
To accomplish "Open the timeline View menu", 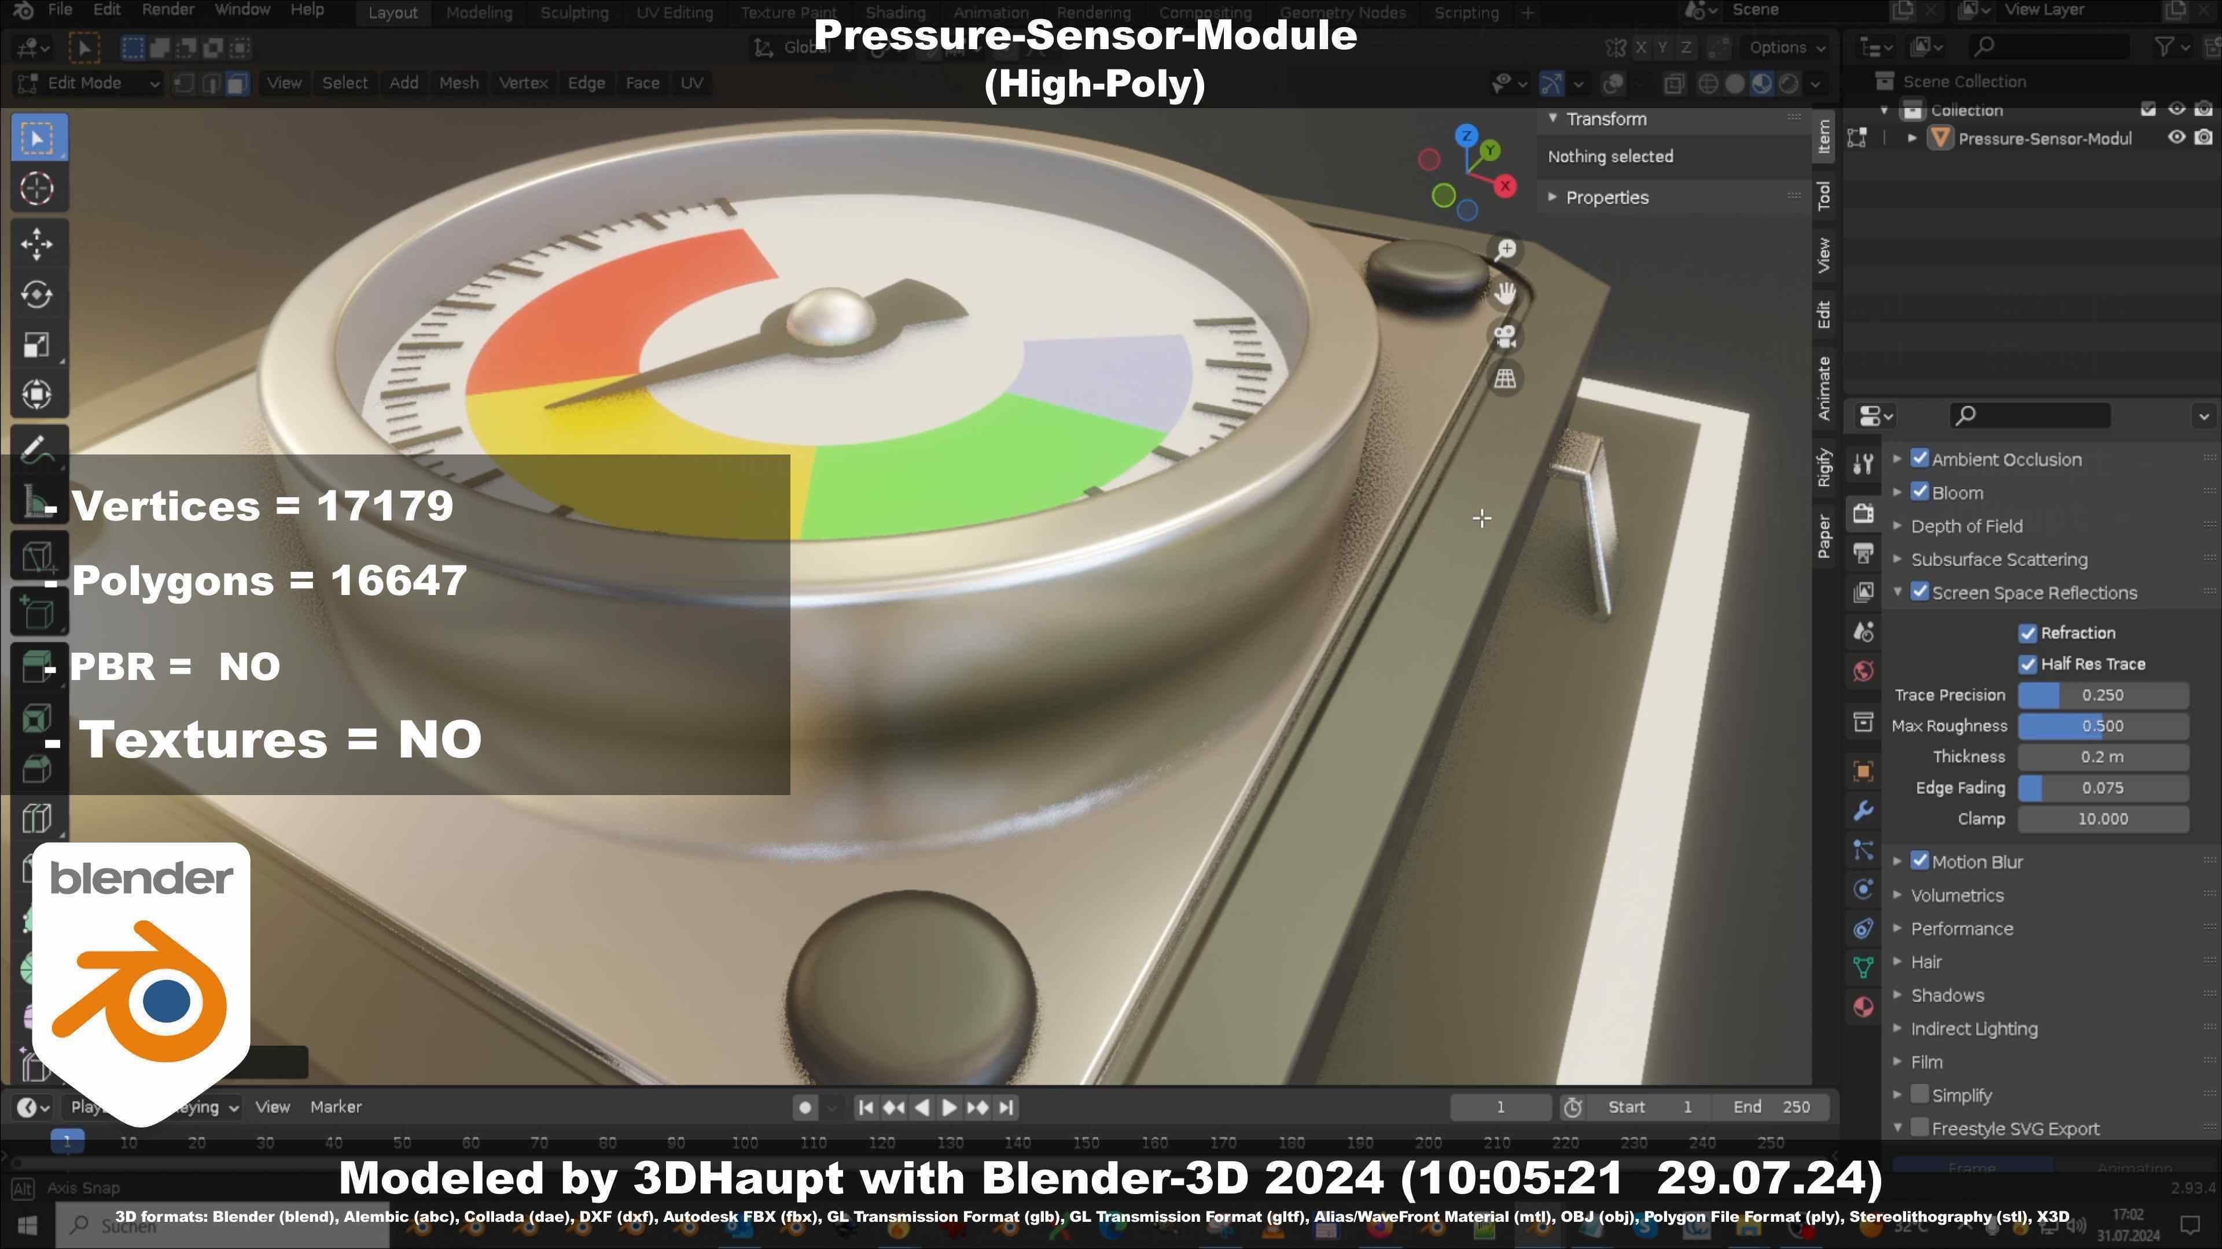I will [x=273, y=1107].
